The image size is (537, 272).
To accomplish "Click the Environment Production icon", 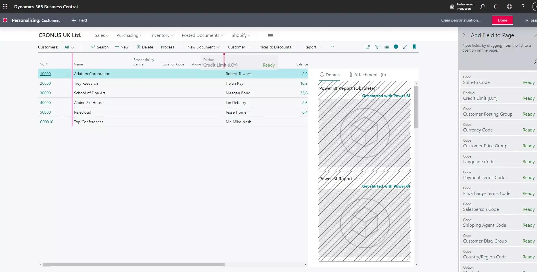I will coord(452,7).
